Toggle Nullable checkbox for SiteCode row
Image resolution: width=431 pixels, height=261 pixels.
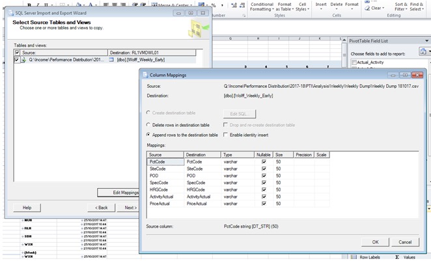(x=264, y=169)
